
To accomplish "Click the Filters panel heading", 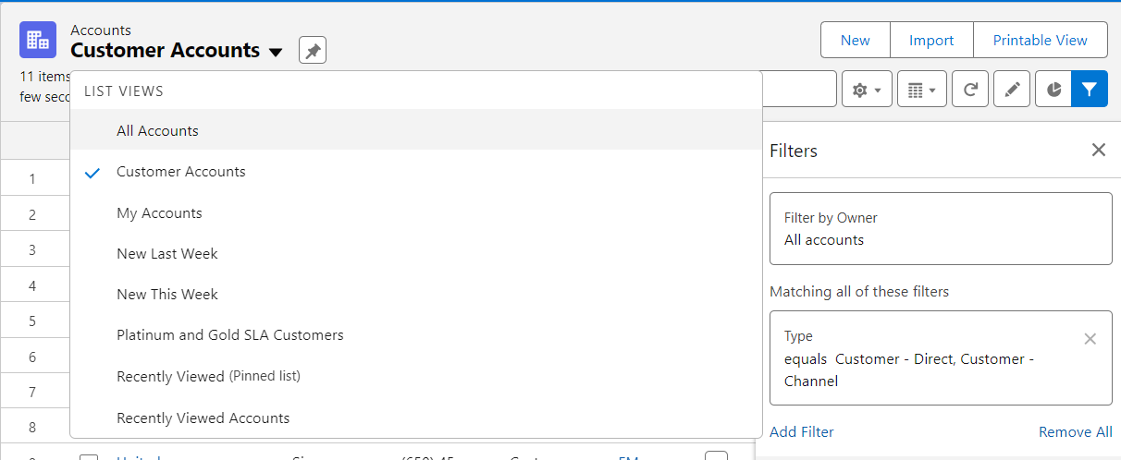I will (x=794, y=151).
